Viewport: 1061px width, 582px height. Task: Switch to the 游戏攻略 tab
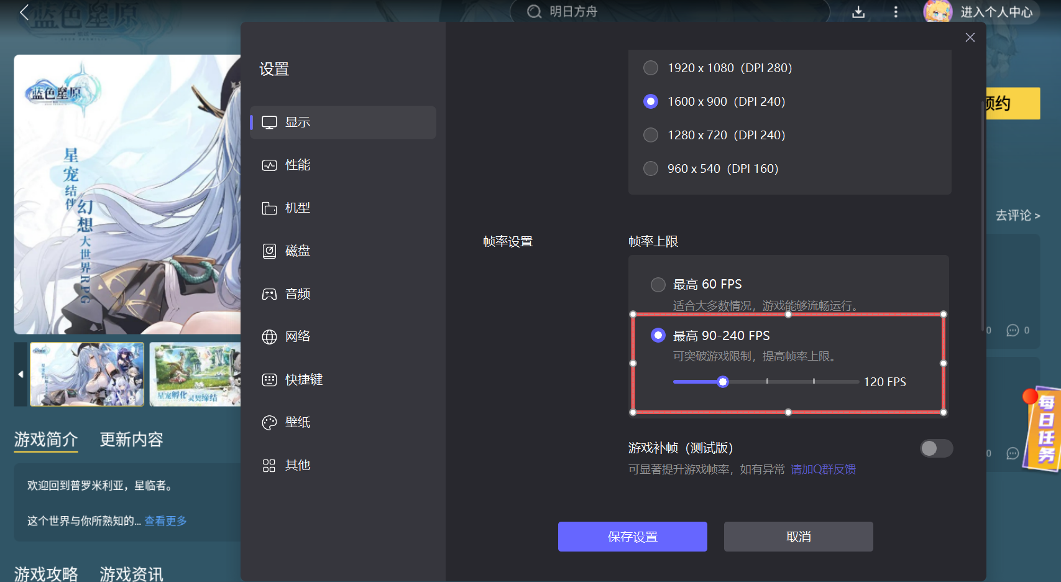(46, 574)
